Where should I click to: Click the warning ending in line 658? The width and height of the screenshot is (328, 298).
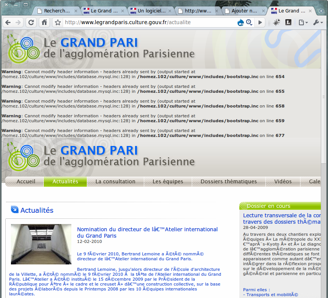[143, 103]
